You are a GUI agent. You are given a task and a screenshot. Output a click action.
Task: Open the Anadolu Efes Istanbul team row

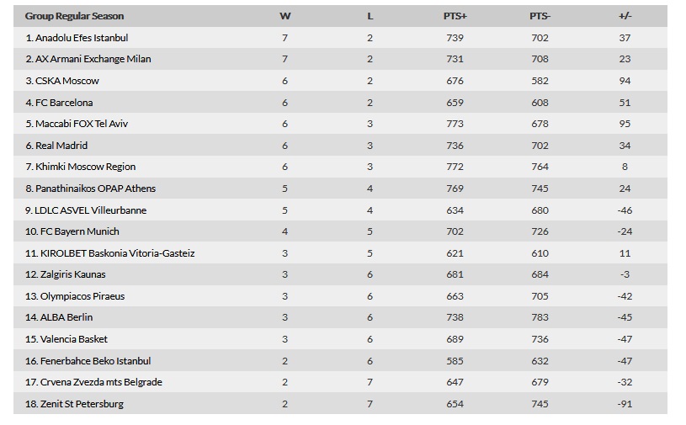(x=340, y=38)
